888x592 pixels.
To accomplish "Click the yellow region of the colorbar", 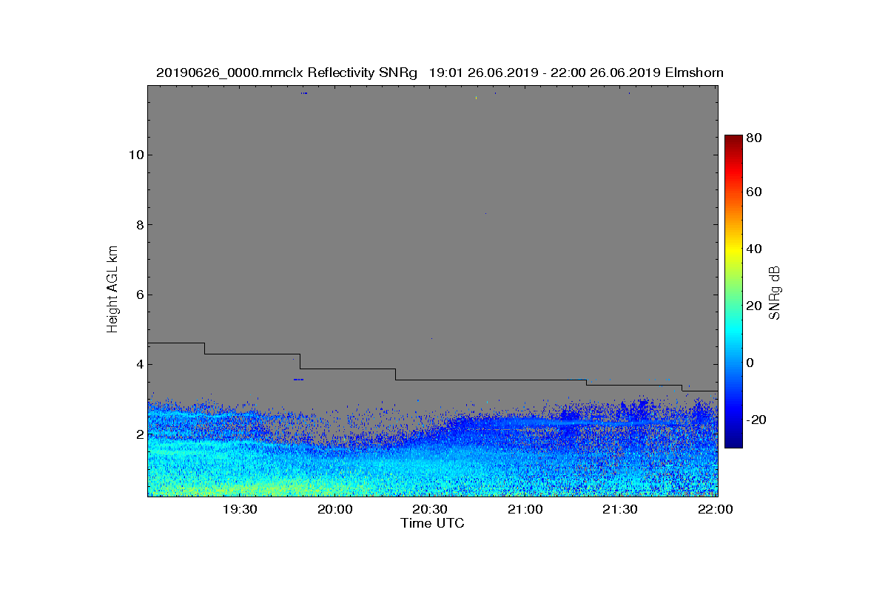I will (733, 252).
